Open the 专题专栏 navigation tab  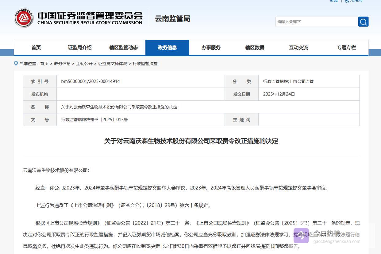pos(346,48)
